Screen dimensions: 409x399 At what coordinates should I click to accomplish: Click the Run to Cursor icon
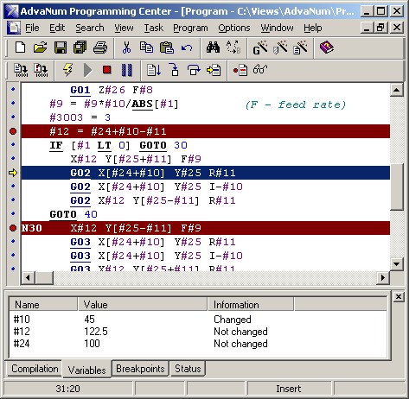(x=214, y=70)
